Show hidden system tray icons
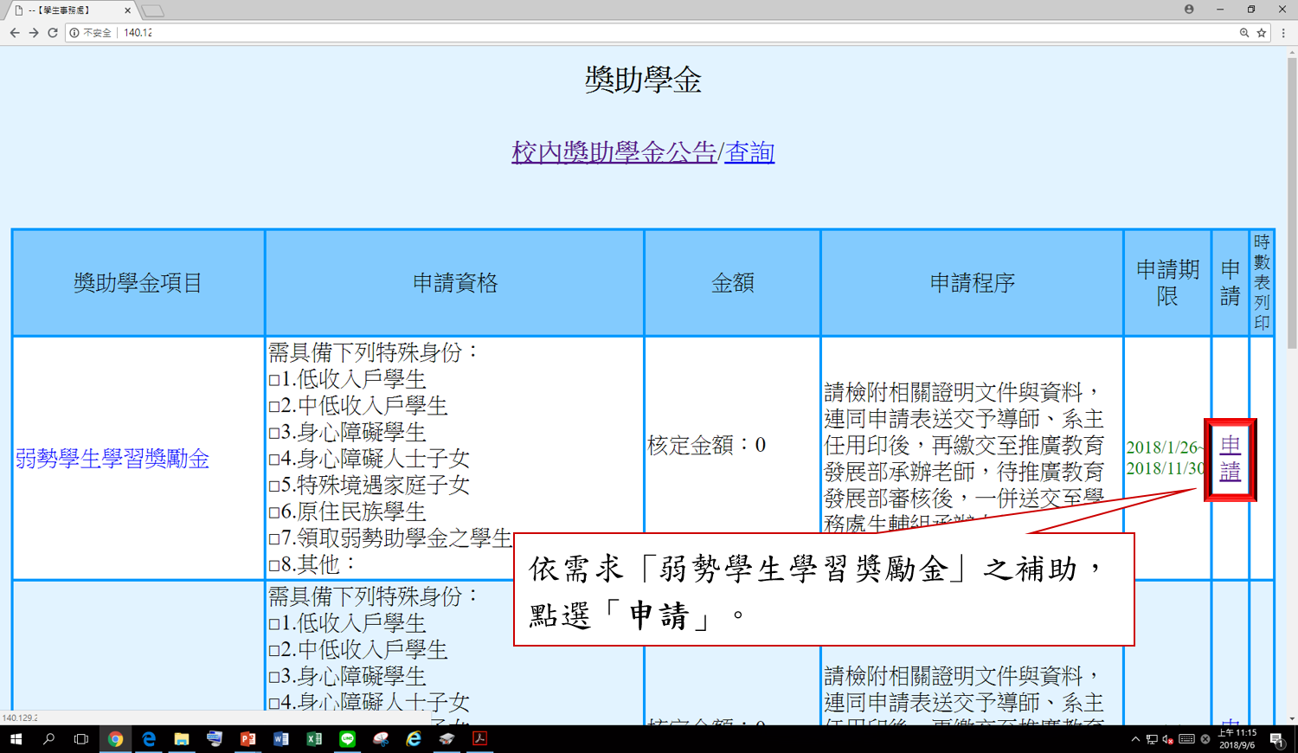The image size is (1298, 753). pos(1135,739)
